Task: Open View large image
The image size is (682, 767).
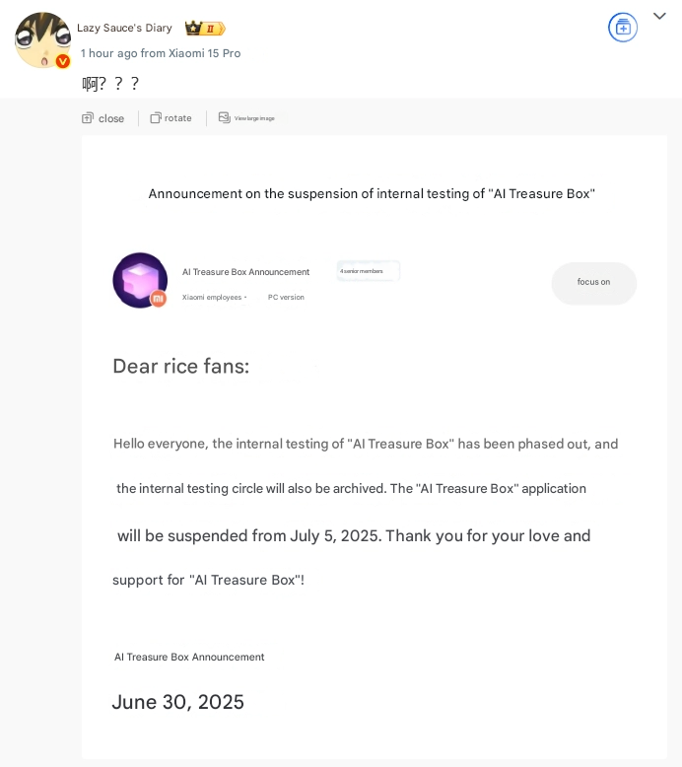Action: click(246, 118)
